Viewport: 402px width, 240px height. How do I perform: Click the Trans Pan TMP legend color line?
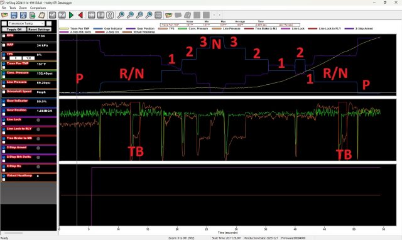tap(64, 28)
